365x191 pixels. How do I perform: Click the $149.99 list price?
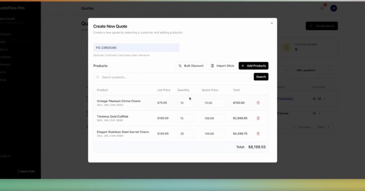[163, 134]
